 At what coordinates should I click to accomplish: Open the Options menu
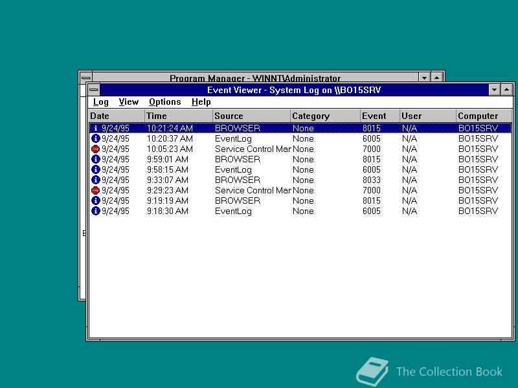click(x=165, y=102)
